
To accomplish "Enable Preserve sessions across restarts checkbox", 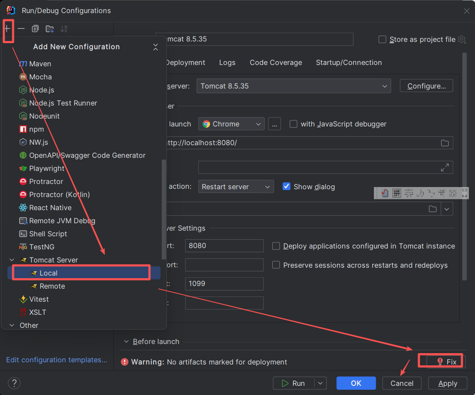I will 276,265.
